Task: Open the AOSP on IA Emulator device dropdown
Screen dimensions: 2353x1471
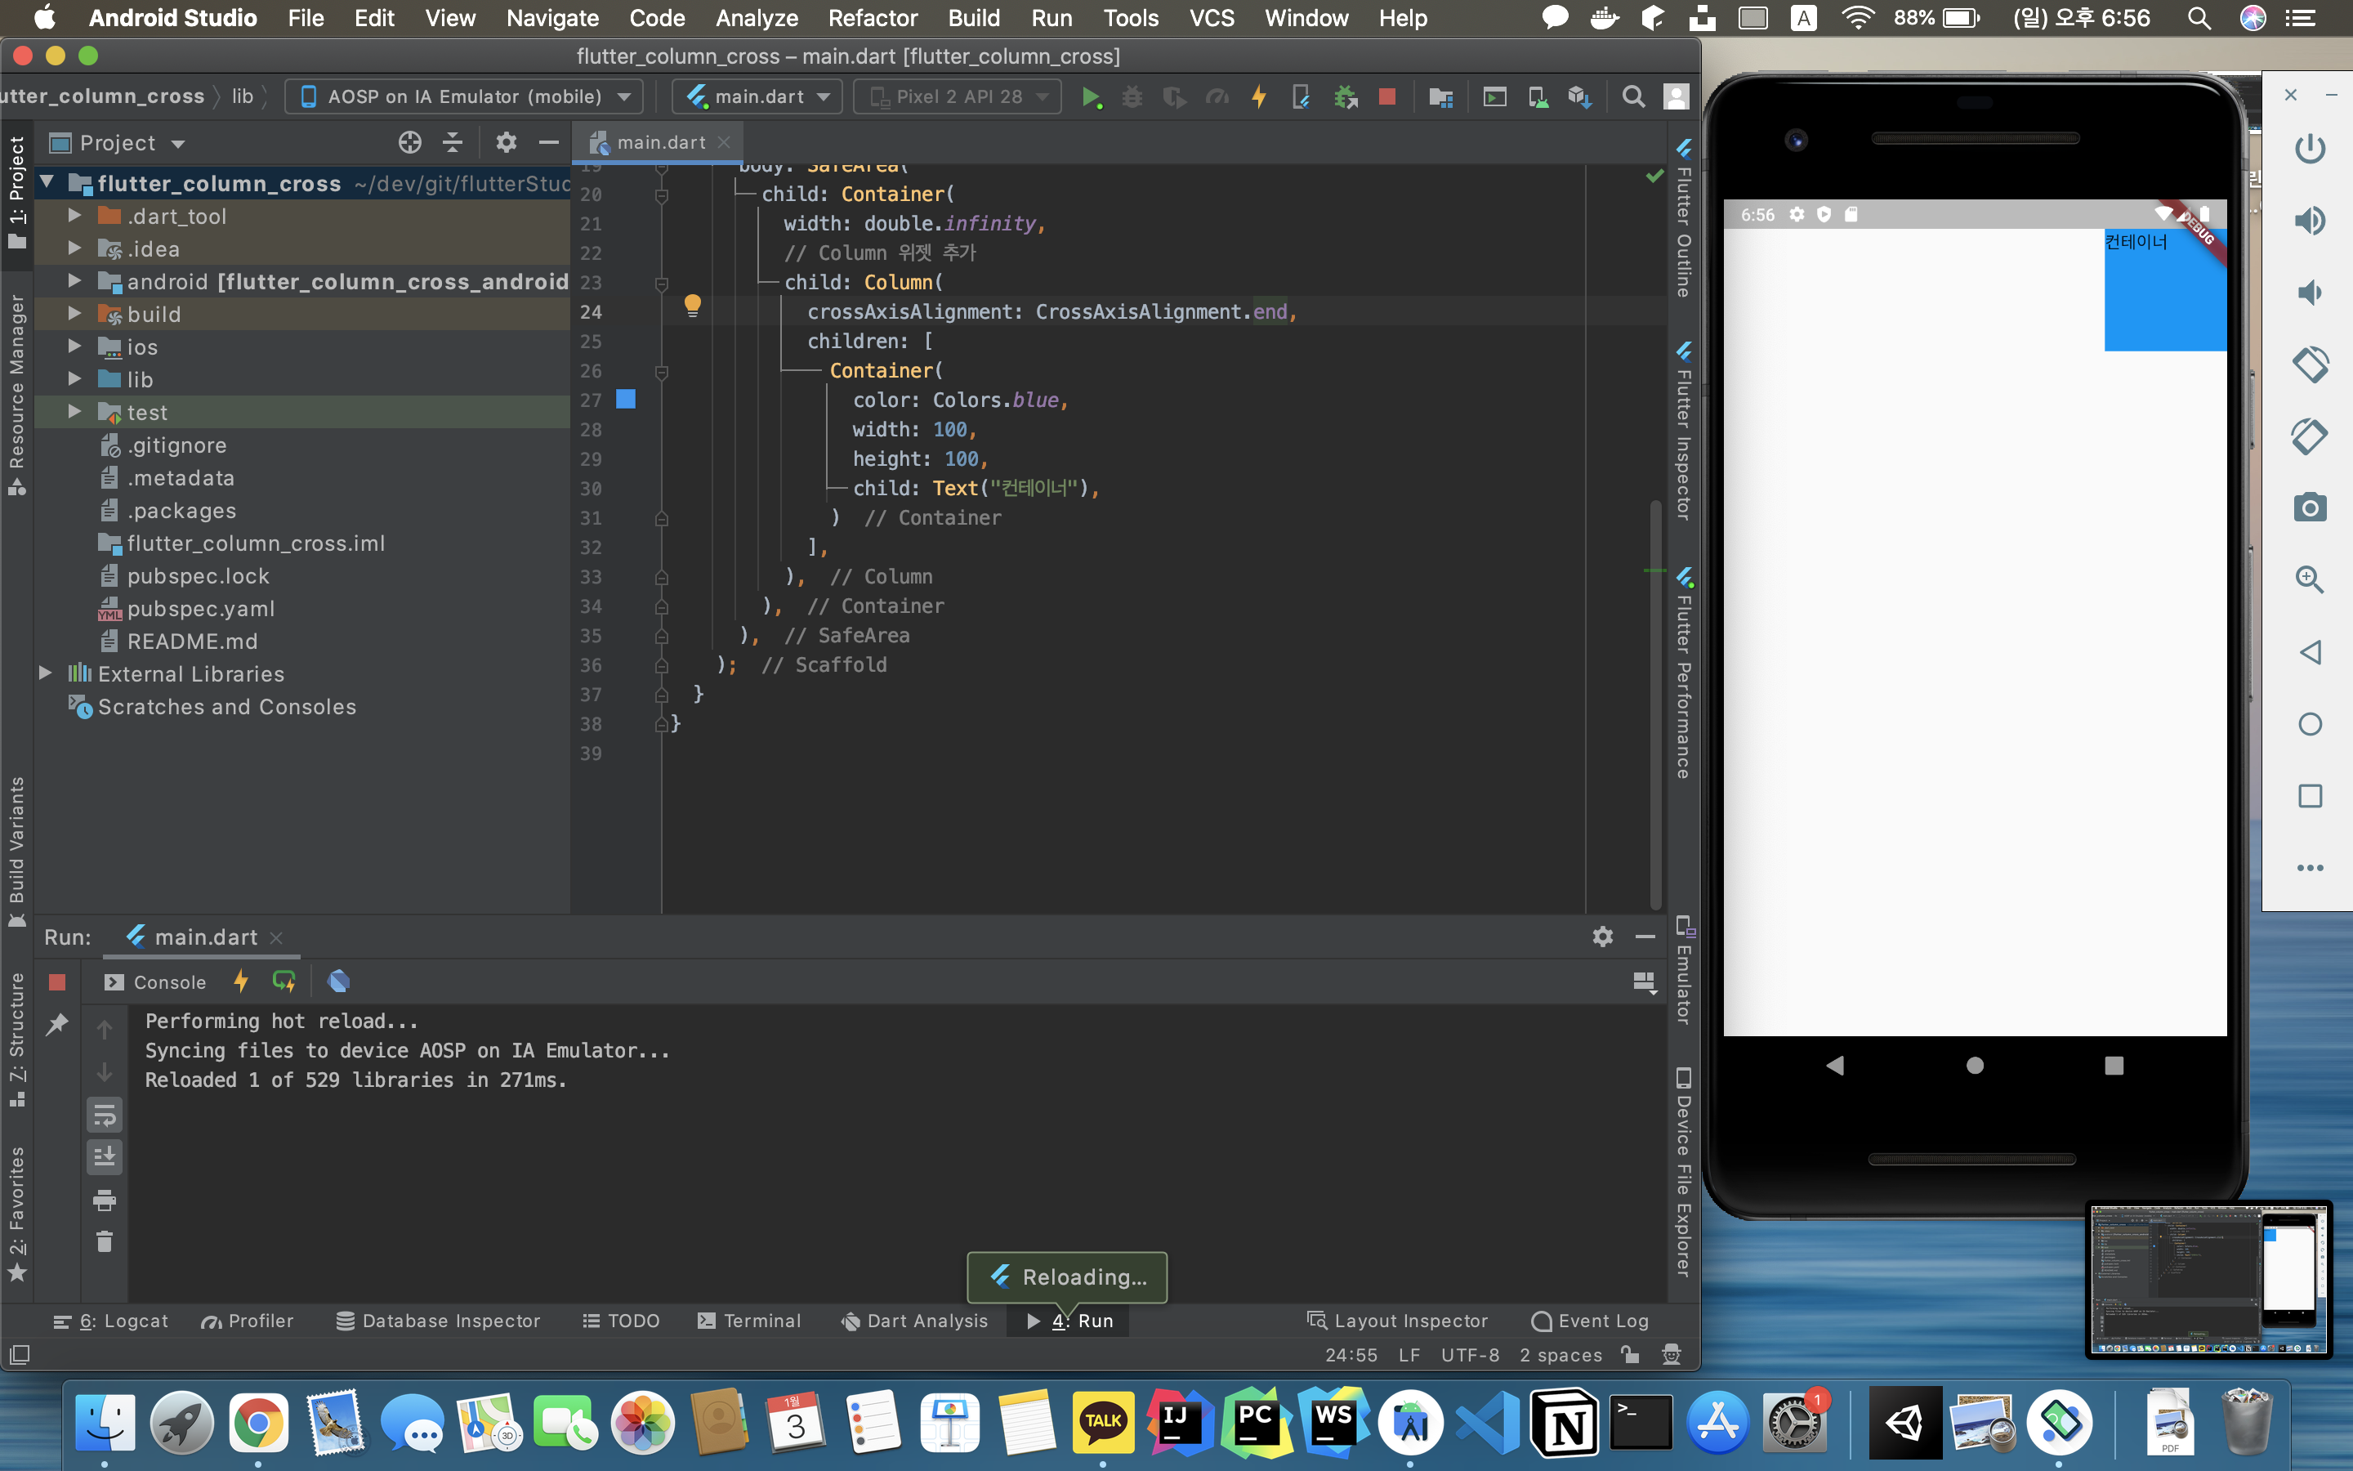Action: pos(465,96)
